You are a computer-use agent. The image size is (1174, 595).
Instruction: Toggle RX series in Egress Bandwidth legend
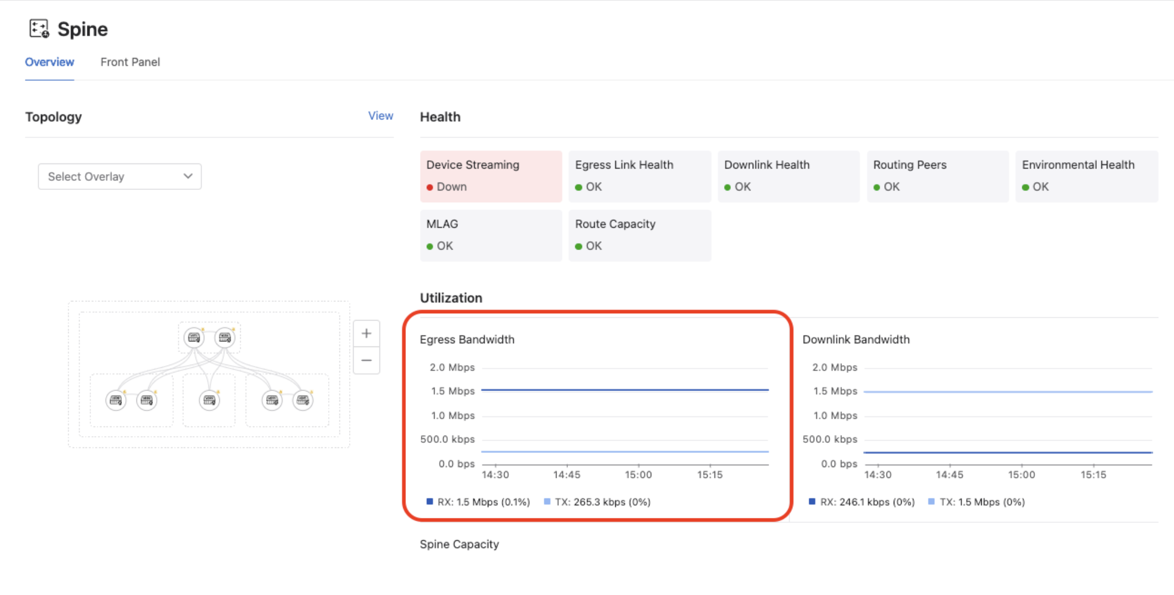pyautogui.click(x=478, y=502)
